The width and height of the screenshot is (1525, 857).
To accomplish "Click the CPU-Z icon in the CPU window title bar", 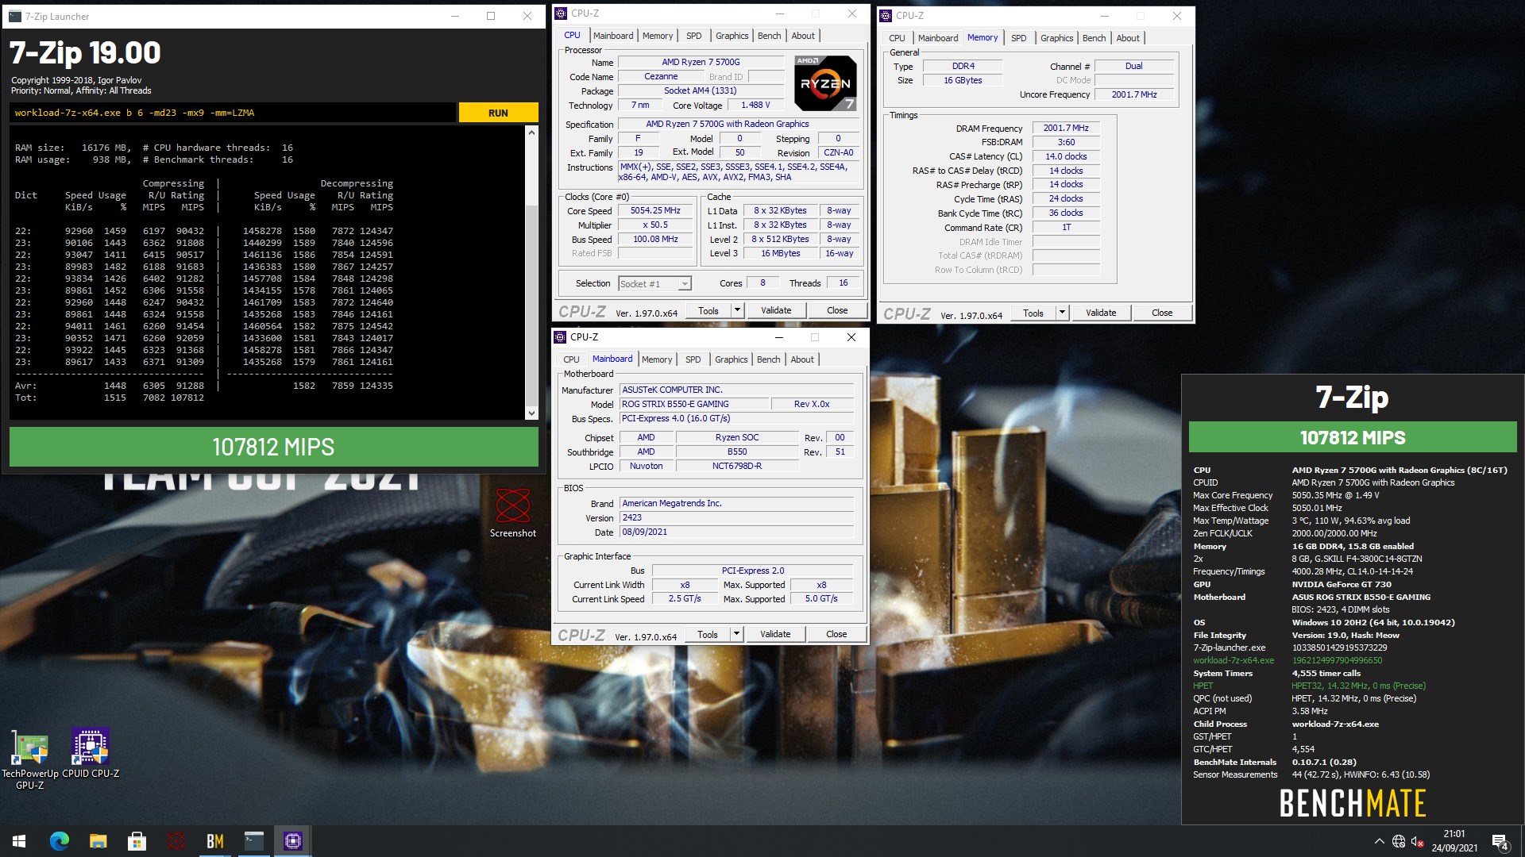I will tap(561, 13).
